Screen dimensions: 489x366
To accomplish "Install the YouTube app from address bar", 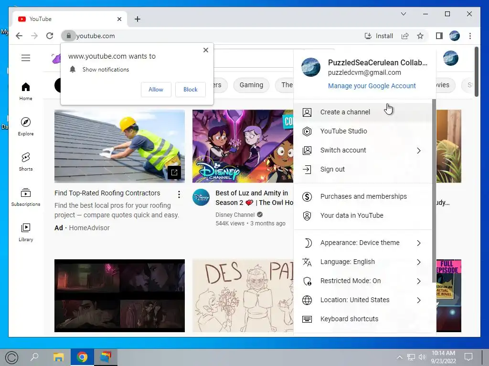I will pyautogui.click(x=379, y=36).
